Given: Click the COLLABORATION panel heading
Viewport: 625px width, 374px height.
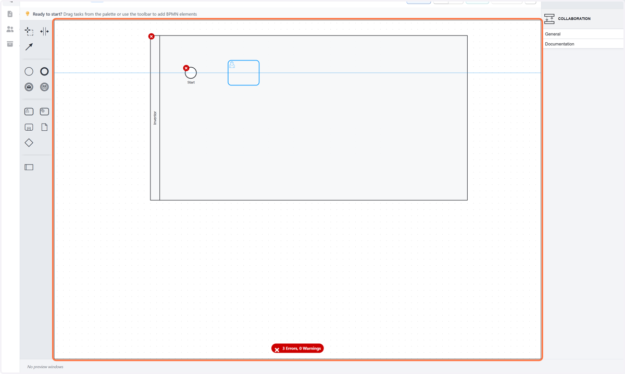Looking at the screenshot, I should click(x=574, y=19).
